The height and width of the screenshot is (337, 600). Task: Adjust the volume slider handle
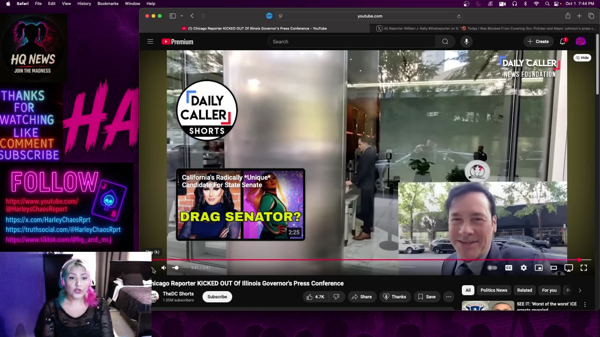pyautogui.click(x=175, y=268)
